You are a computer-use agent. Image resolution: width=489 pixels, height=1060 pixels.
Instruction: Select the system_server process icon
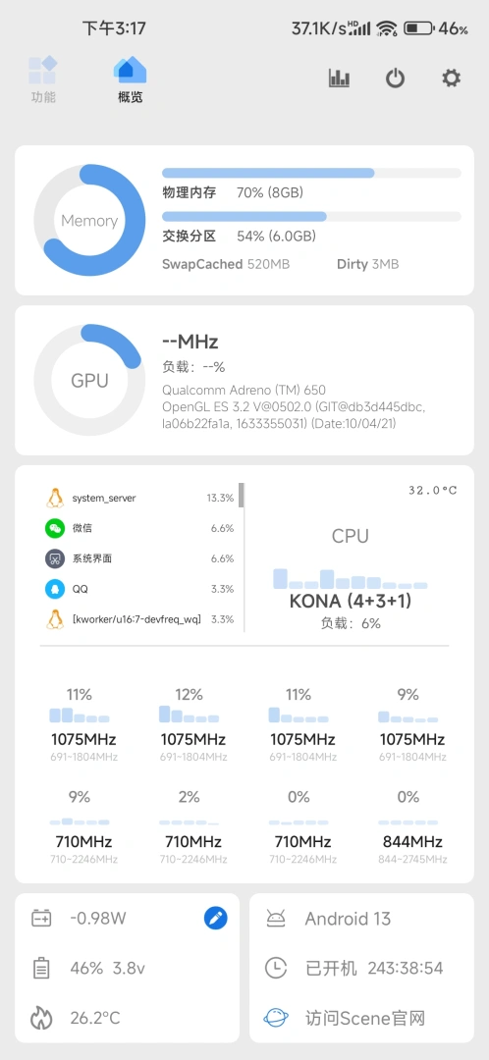55,499
